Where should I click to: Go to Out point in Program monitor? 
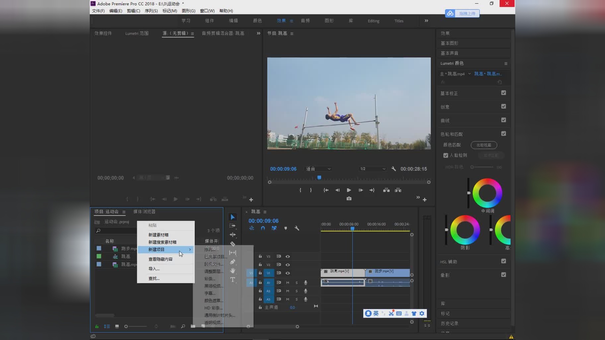tap(372, 190)
